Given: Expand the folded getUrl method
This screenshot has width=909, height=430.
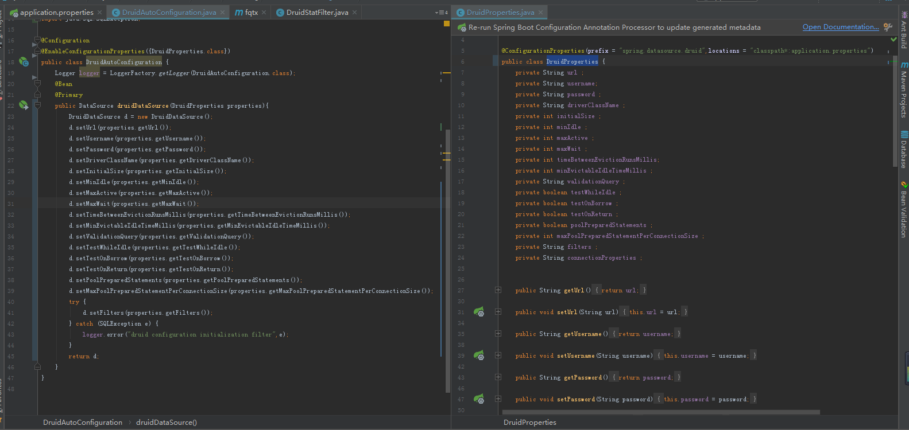Looking at the screenshot, I should pyautogui.click(x=498, y=290).
